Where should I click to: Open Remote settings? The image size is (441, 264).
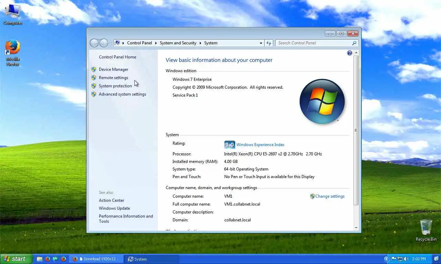(x=113, y=78)
